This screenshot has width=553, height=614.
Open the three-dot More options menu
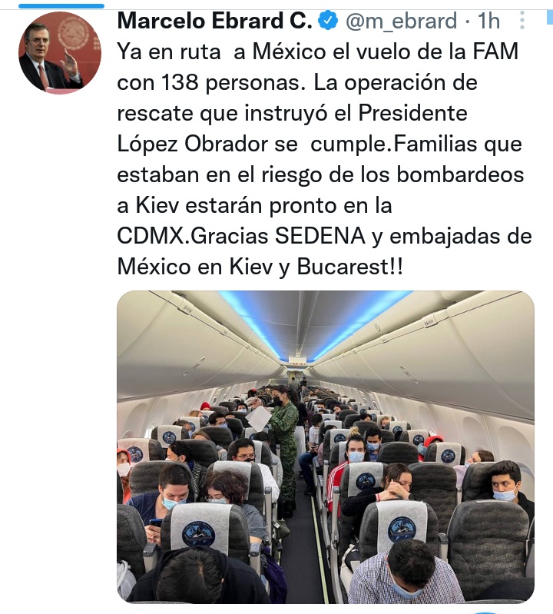(x=522, y=20)
